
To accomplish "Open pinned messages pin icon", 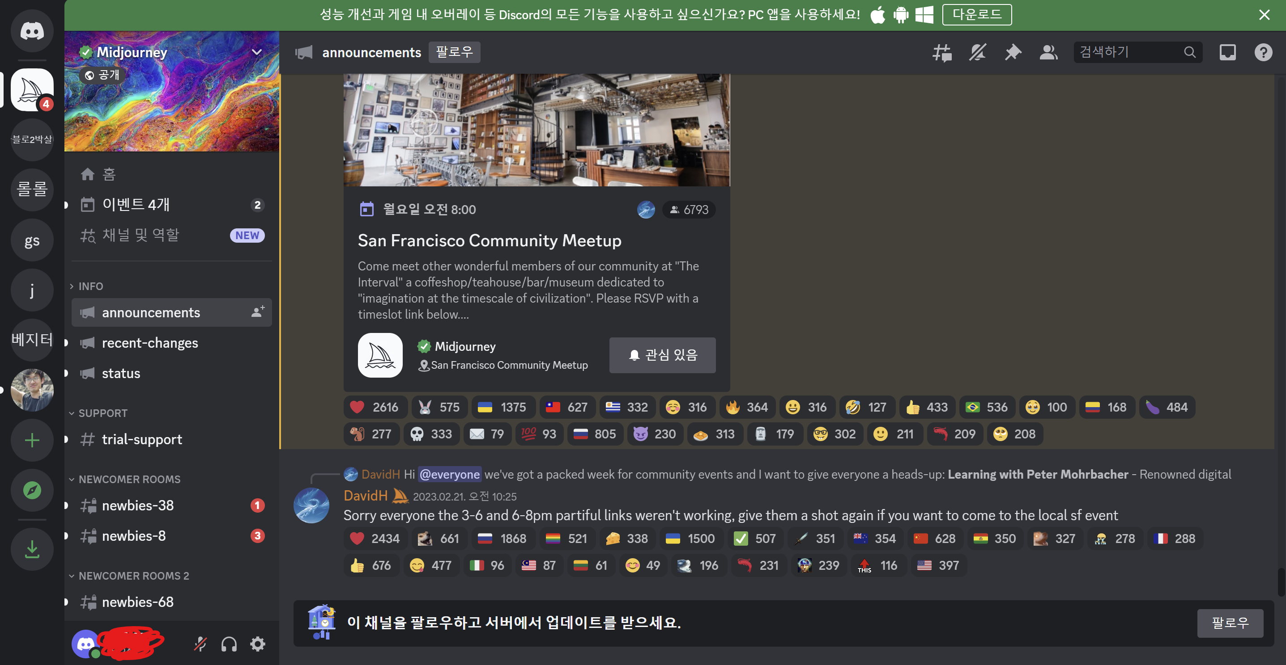I will (x=1013, y=52).
